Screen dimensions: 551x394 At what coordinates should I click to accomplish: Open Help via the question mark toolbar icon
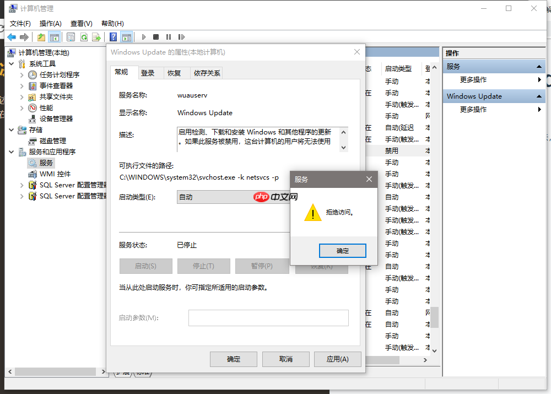pyautogui.click(x=113, y=37)
